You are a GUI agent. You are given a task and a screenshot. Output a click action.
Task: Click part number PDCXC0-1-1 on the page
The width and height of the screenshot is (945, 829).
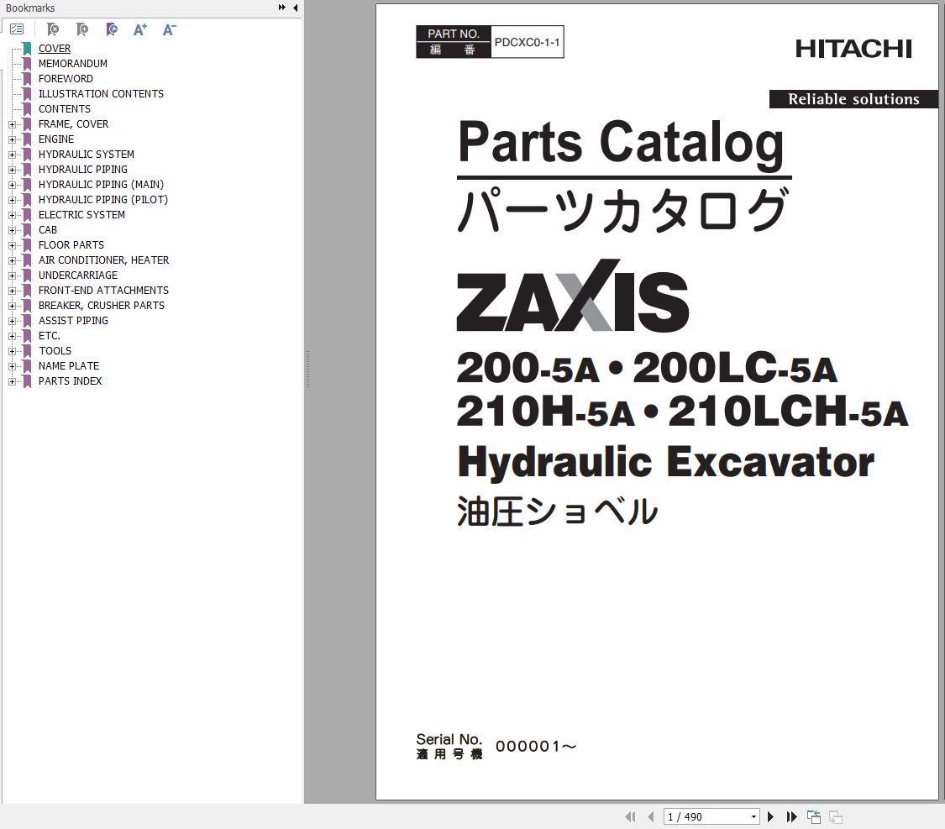[527, 42]
